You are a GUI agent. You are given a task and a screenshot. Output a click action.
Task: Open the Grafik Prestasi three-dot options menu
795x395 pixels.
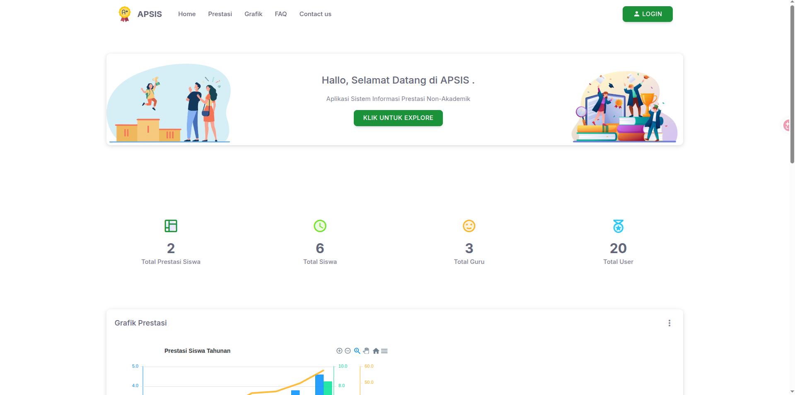coord(669,323)
